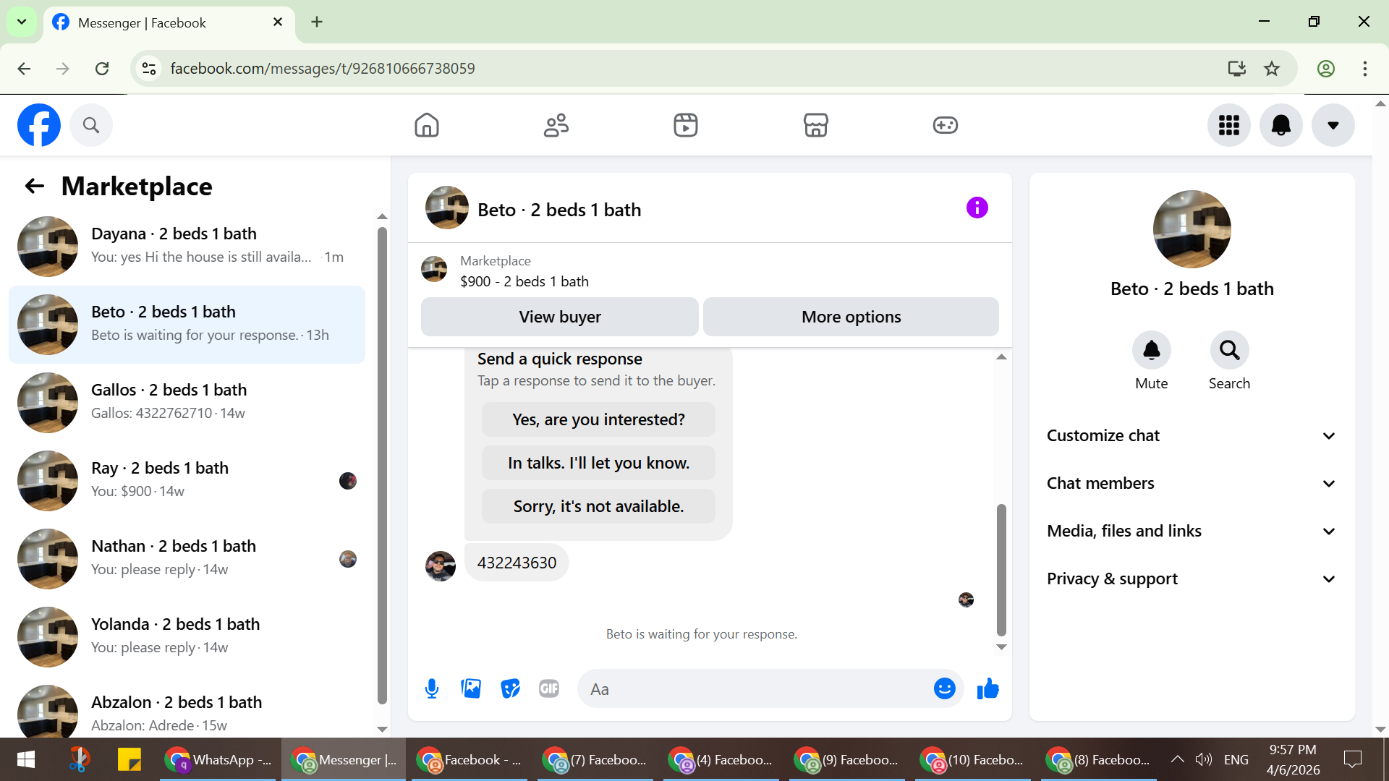Expand Customize chat section
This screenshot has width=1389, height=781.
(1192, 435)
